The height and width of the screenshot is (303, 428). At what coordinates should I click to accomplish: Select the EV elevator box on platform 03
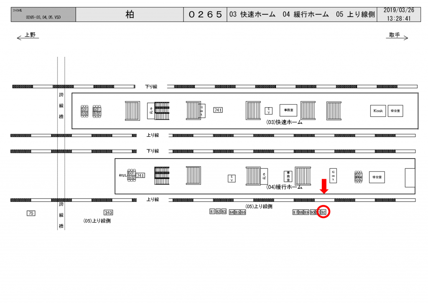pos(270,110)
